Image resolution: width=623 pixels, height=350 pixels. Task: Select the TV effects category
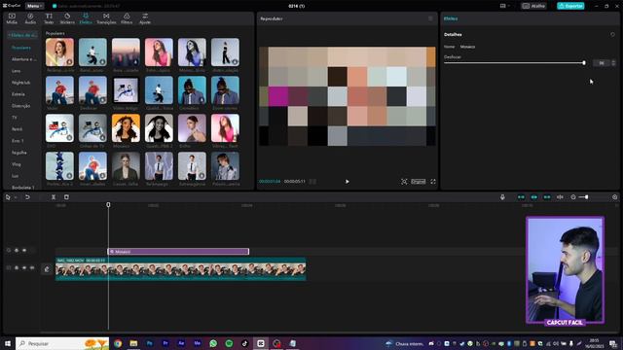[15, 118]
